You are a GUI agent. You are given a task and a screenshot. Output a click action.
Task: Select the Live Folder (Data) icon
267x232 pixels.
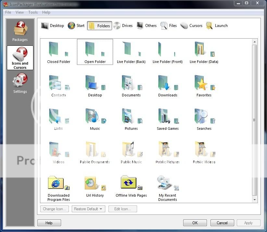(x=204, y=52)
